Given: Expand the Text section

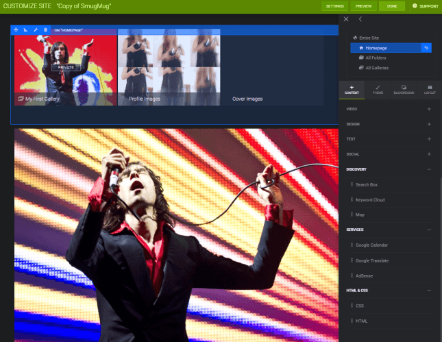Looking at the screenshot, I should (429, 139).
